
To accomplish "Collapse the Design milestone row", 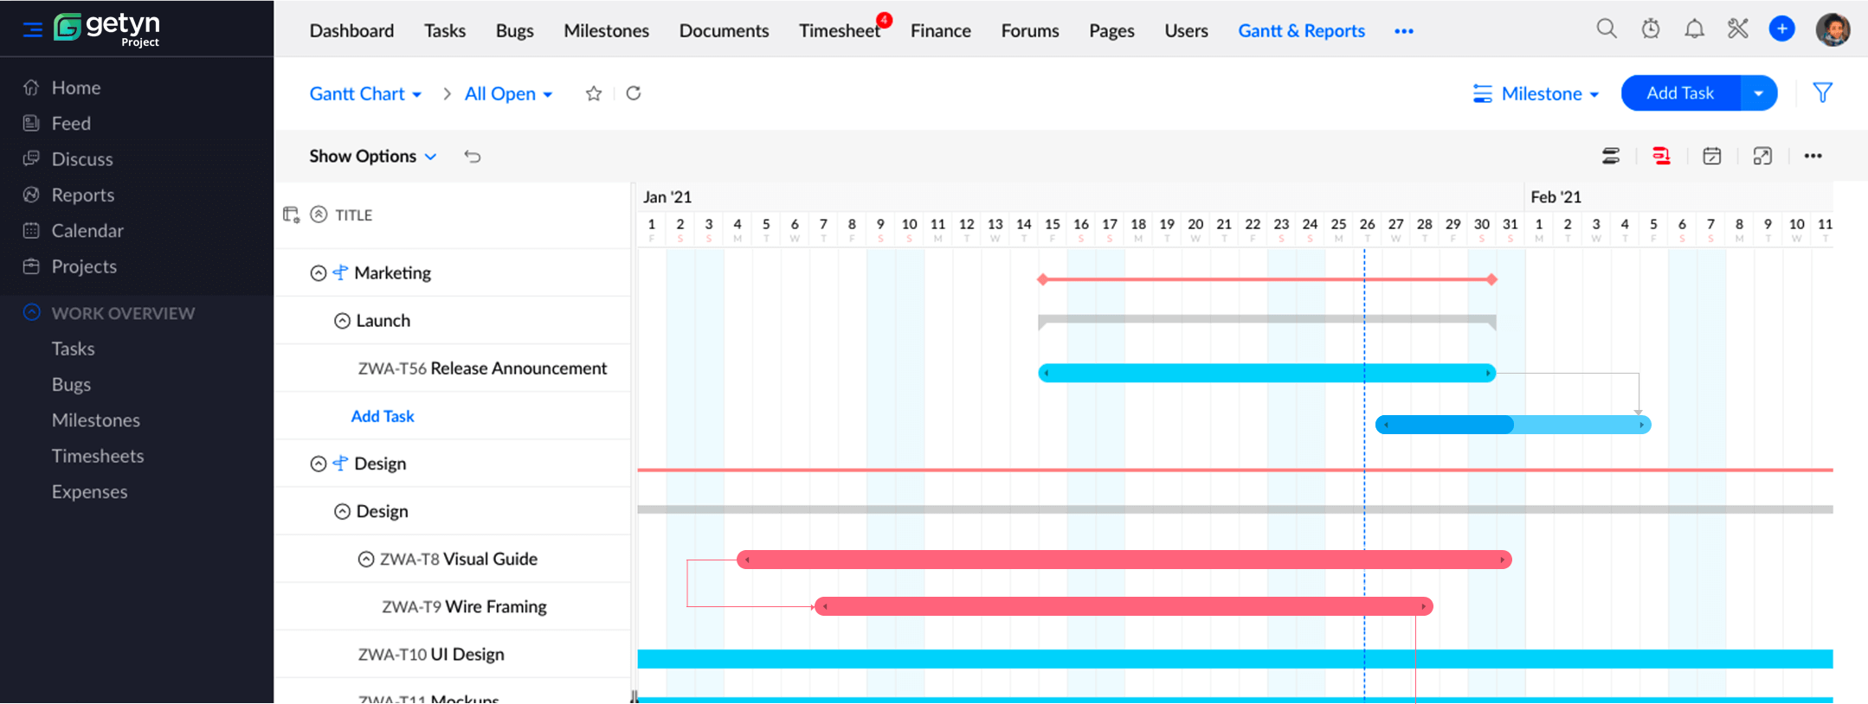I will (x=318, y=464).
